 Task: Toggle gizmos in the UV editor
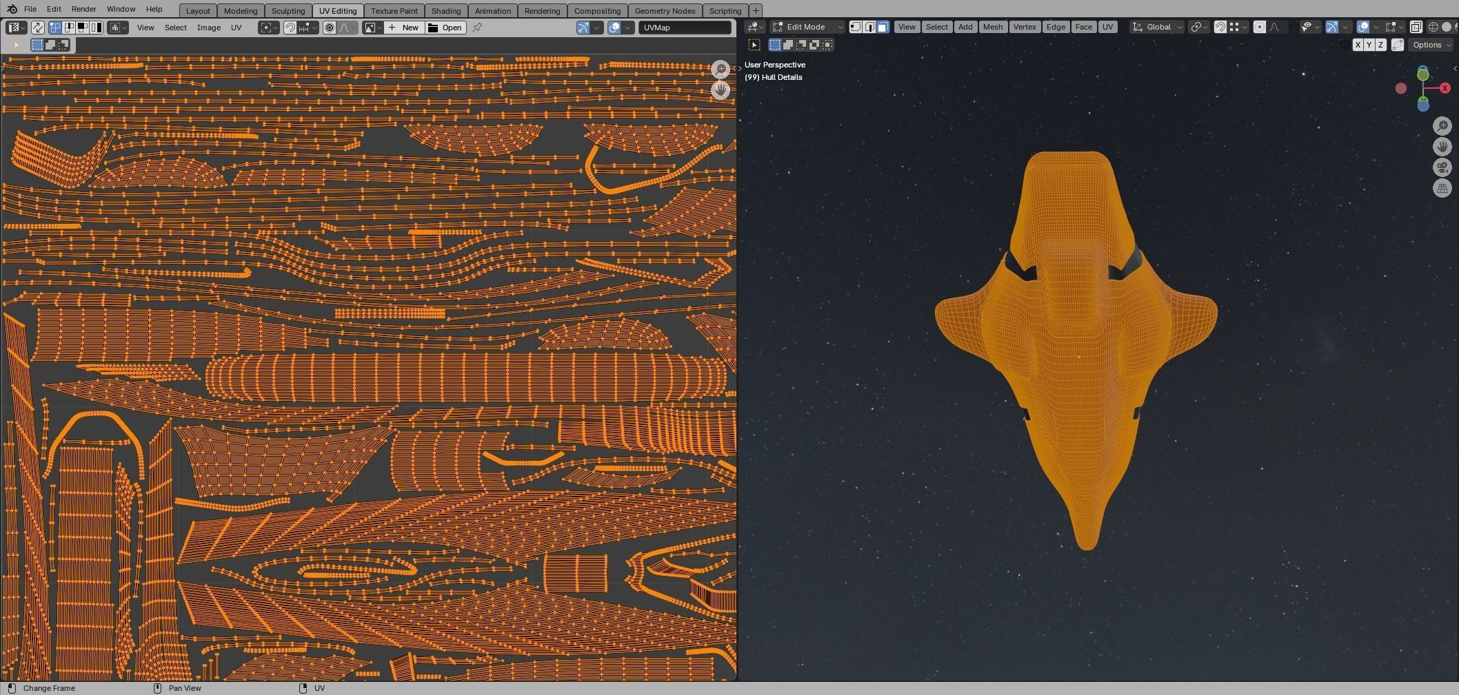coord(583,28)
